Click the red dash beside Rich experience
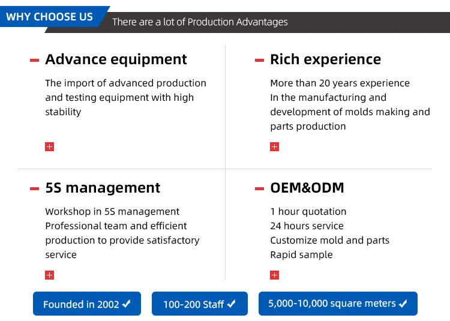The width and height of the screenshot is (450, 321). (259, 60)
